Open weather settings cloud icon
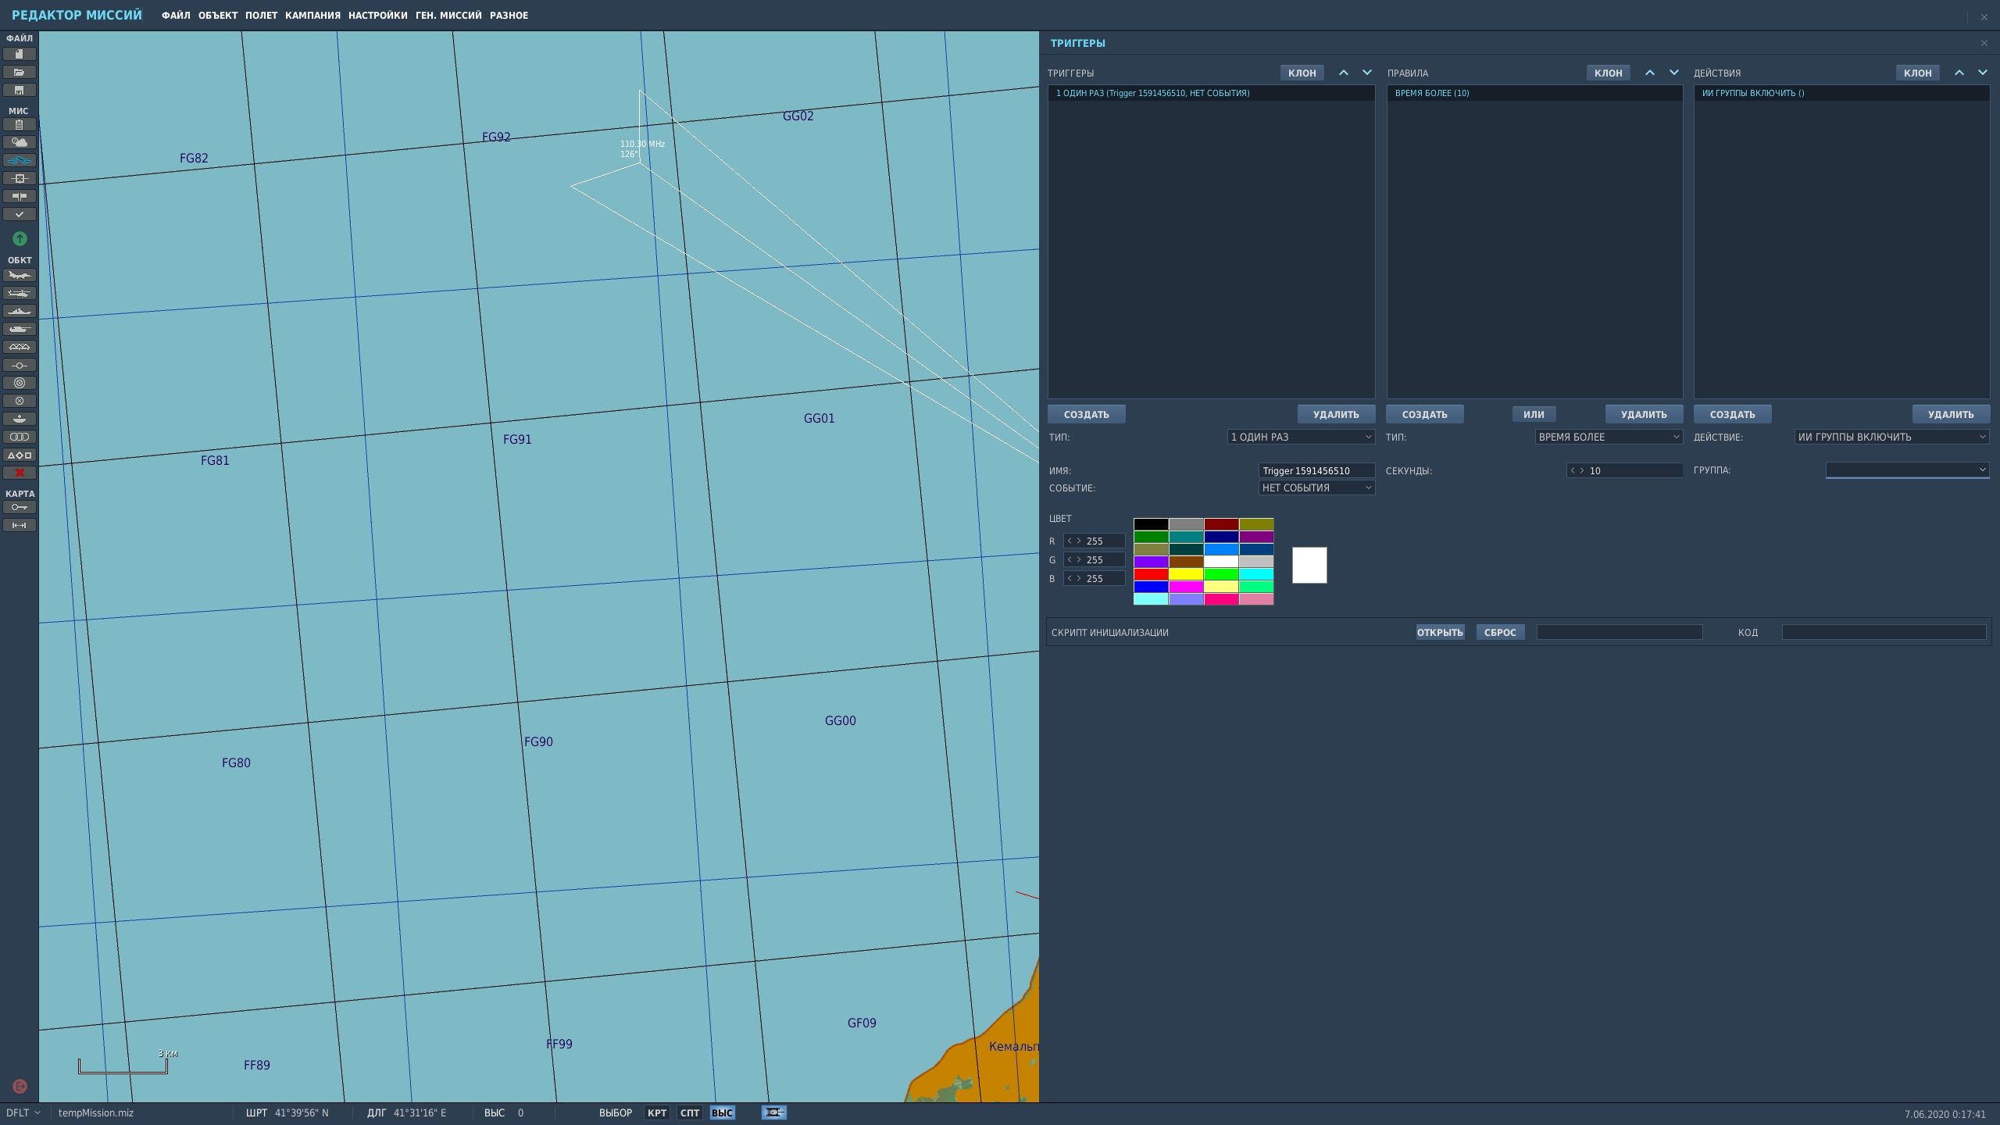This screenshot has height=1125, width=2000. 20,142
